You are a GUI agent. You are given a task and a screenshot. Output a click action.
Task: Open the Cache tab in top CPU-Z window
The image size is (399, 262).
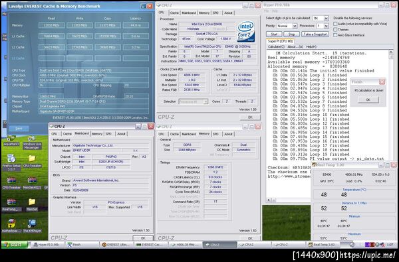pyautogui.click(x=174, y=13)
